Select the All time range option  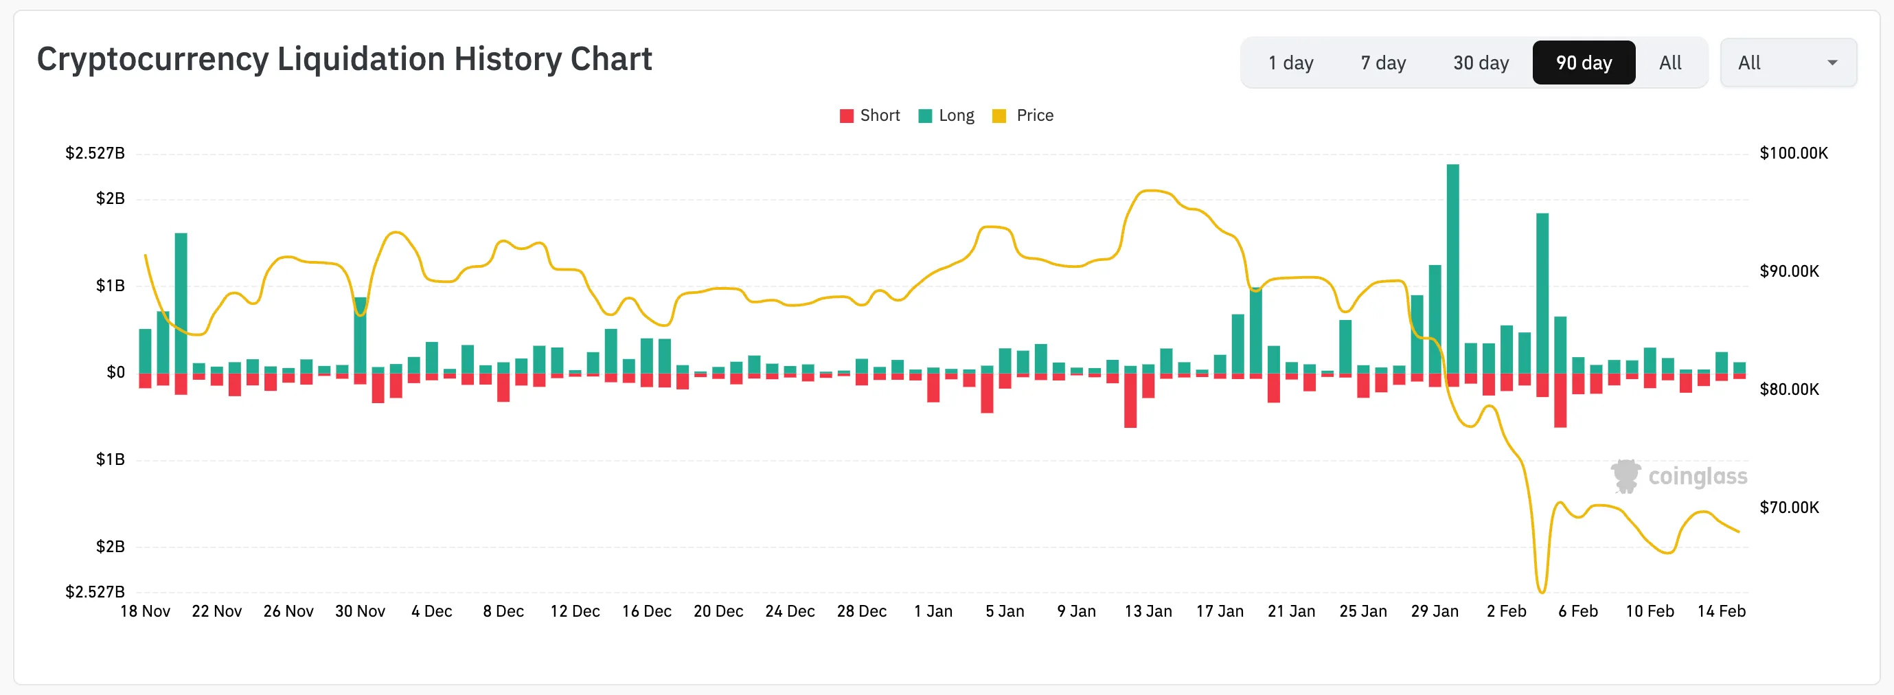coord(1671,62)
